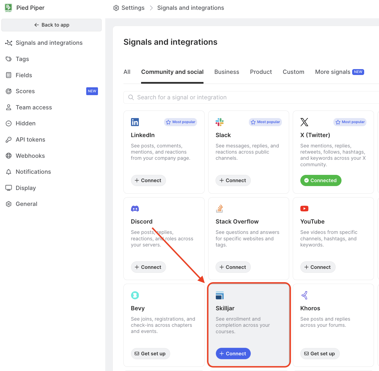Viewport: 379px width, 371px height.
Task: Click the search magnifier icon
Action: pos(131,97)
